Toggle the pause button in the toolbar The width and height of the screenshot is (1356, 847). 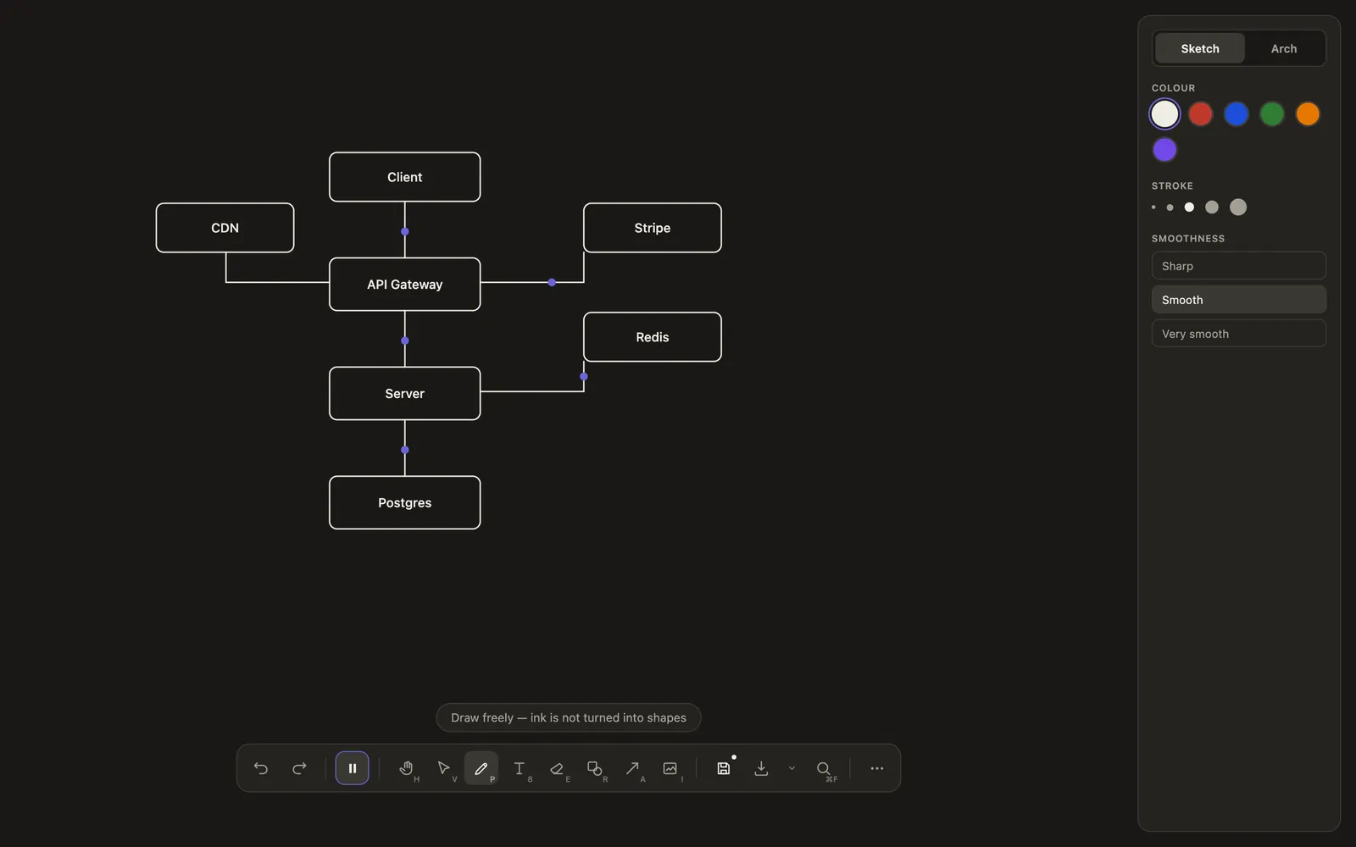pos(352,768)
